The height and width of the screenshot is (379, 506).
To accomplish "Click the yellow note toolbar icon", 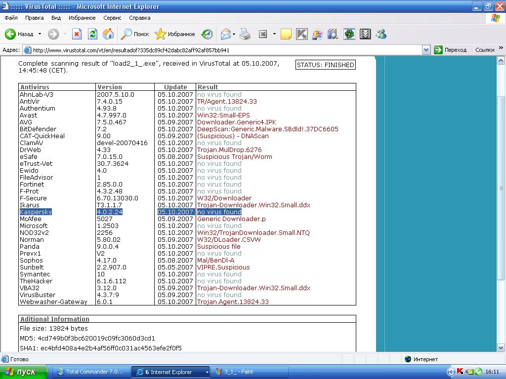I will point(286,34).
